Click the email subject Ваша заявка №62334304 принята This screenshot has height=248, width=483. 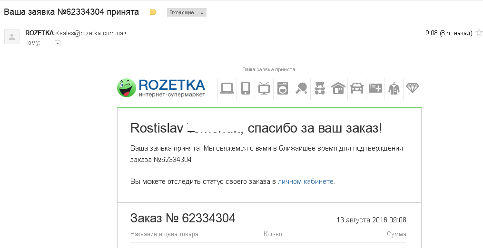71,12
